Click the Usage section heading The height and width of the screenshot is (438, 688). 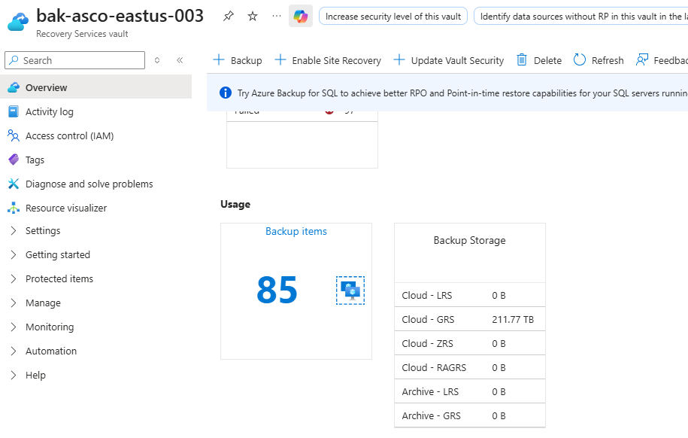tap(235, 204)
